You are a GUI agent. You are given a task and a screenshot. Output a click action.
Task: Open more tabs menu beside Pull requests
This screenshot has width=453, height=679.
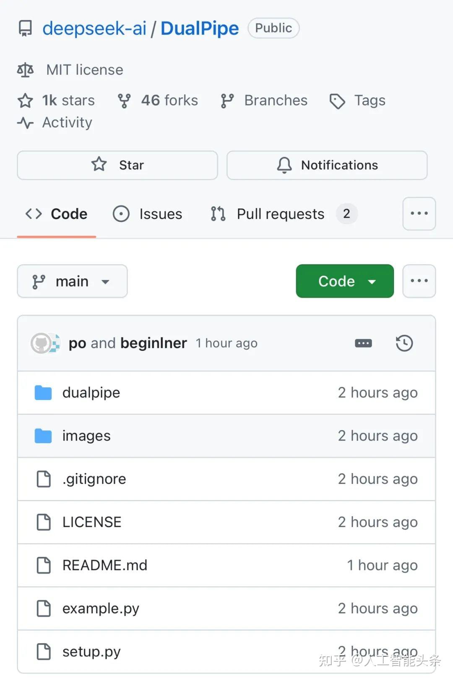[419, 214]
